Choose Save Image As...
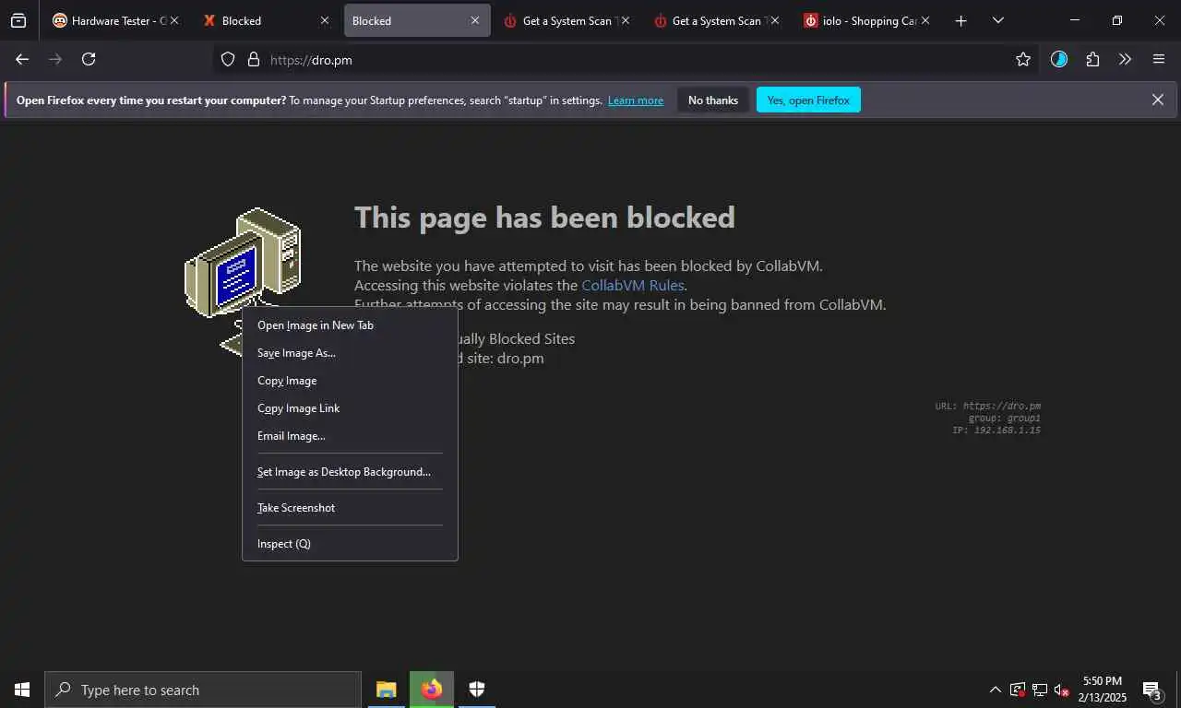1181x708 pixels. pyautogui.click(x=350, y=353)
